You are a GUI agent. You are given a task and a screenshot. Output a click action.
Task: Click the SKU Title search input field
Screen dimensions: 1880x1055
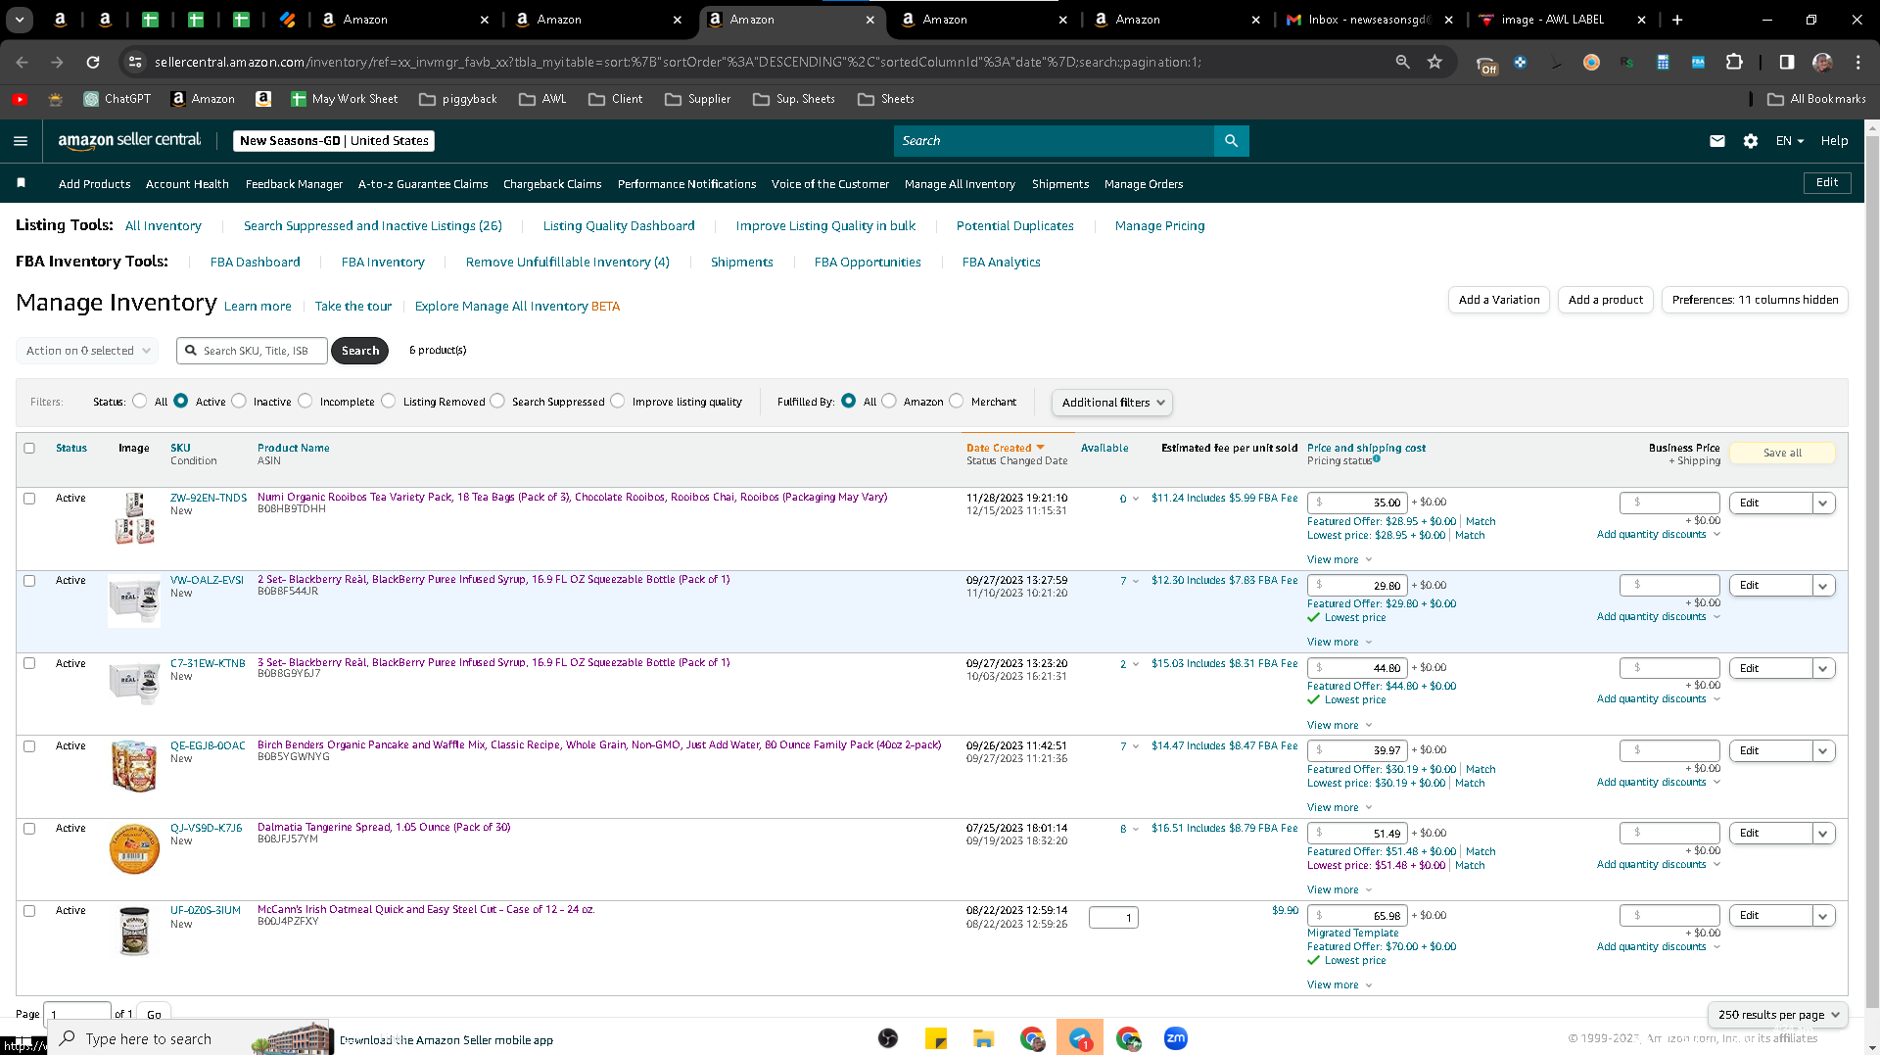[253, 351]
